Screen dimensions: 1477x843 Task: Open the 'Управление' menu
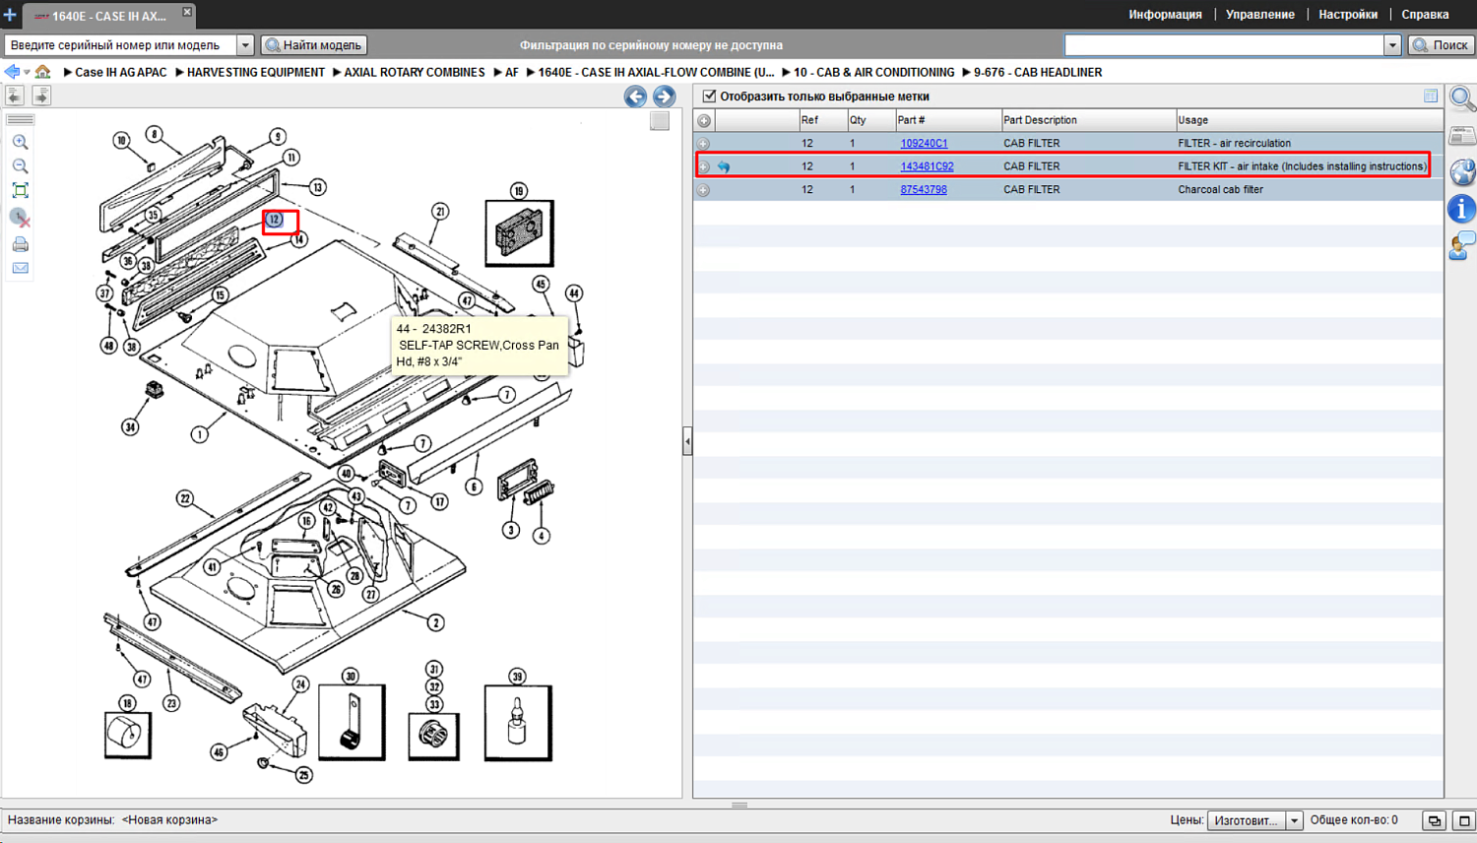[x=1260, y=15]
